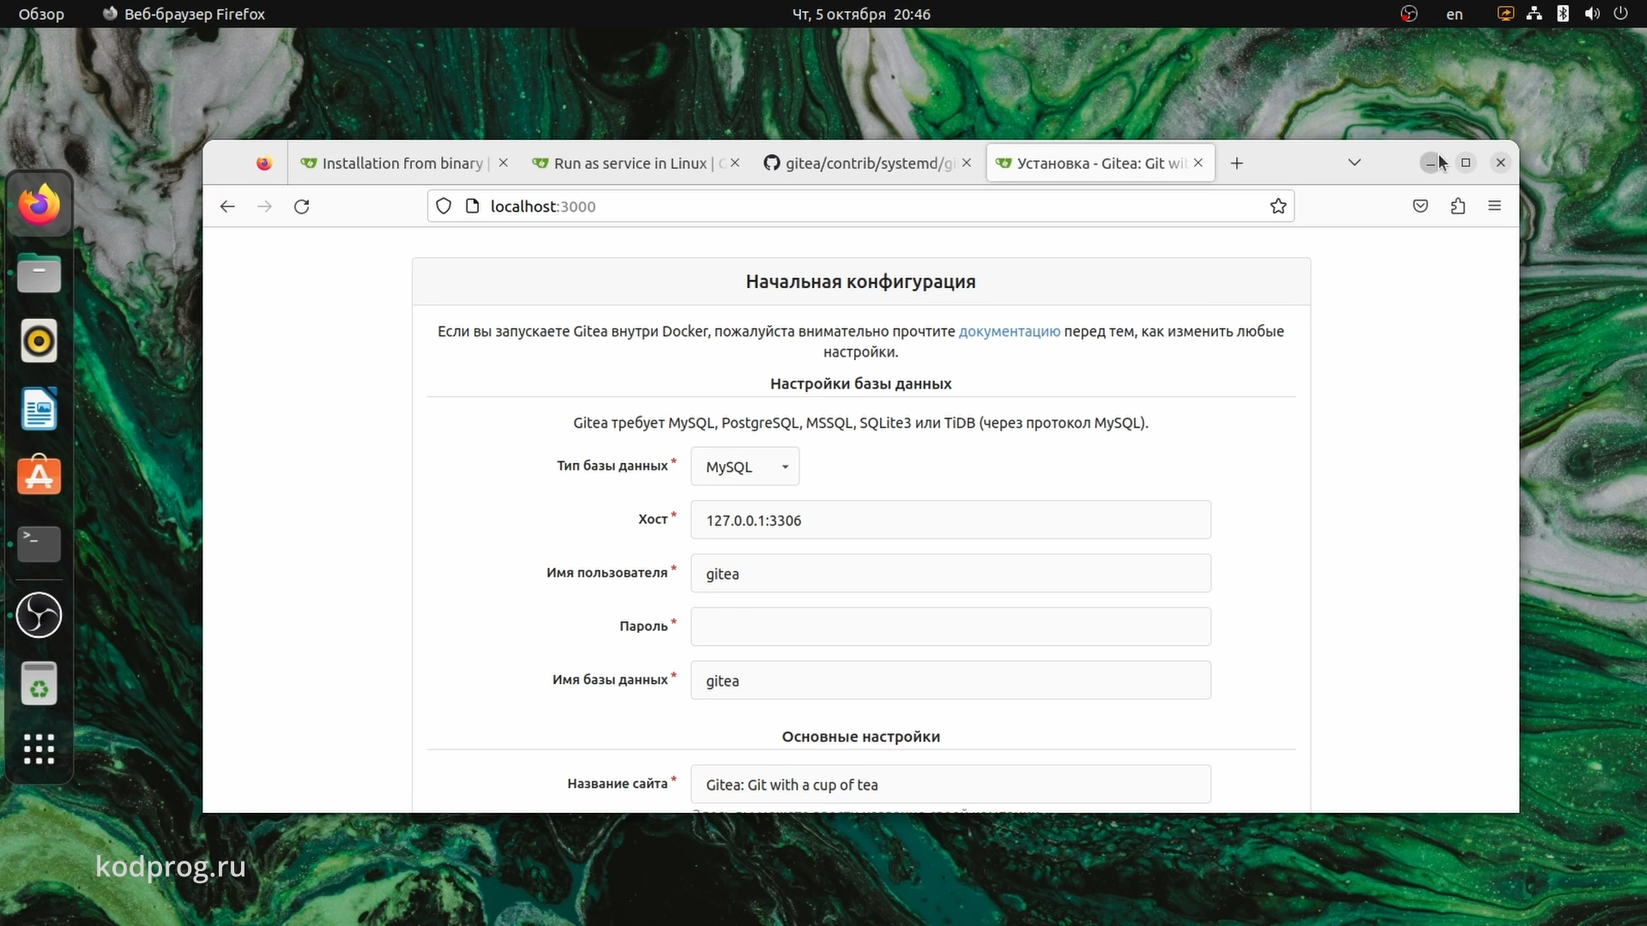Close the Installation from binary tab
Viewport: 1647px width, 926px height.
(x=504, y=163)
